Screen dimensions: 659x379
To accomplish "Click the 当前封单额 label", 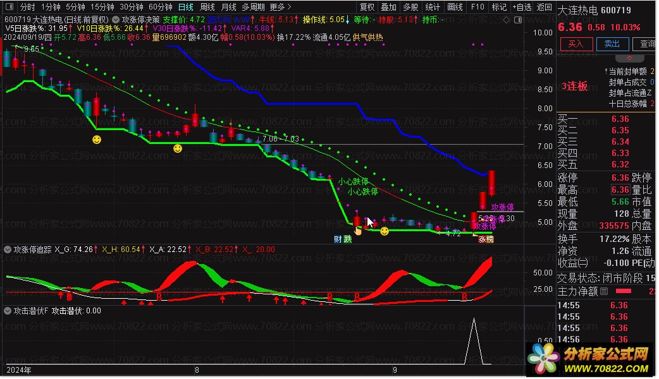I will coord(628,71).
